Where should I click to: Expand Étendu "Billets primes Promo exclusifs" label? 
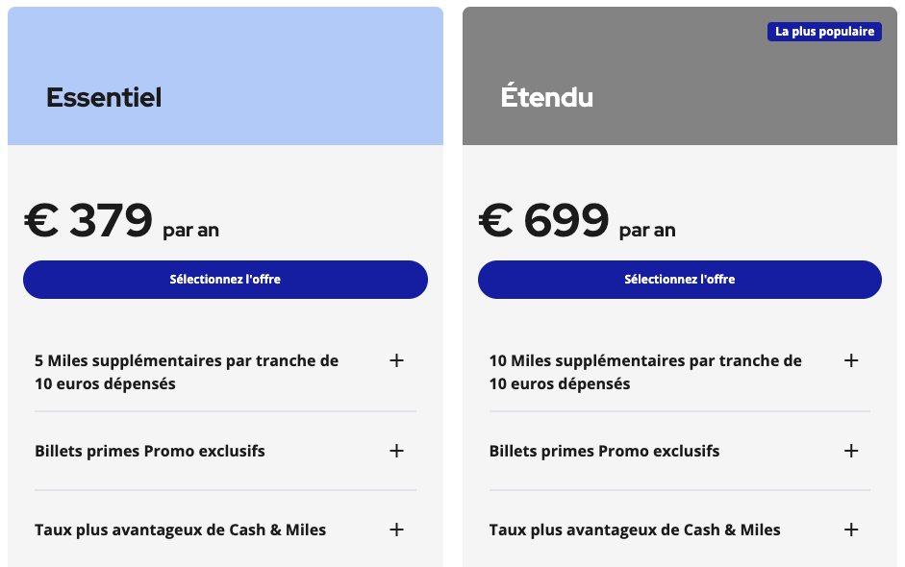coord(604,451)
